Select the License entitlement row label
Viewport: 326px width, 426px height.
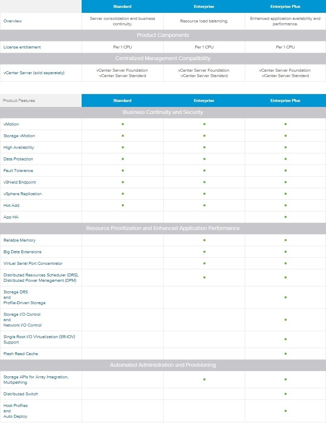pos(22,47)
